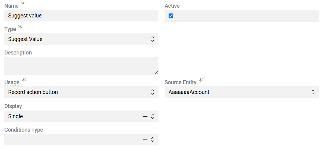The height and width of the screenshot is (150, 324).
Task: Open the Type dropdown showing "Suggest Value"
Action: 77,39
